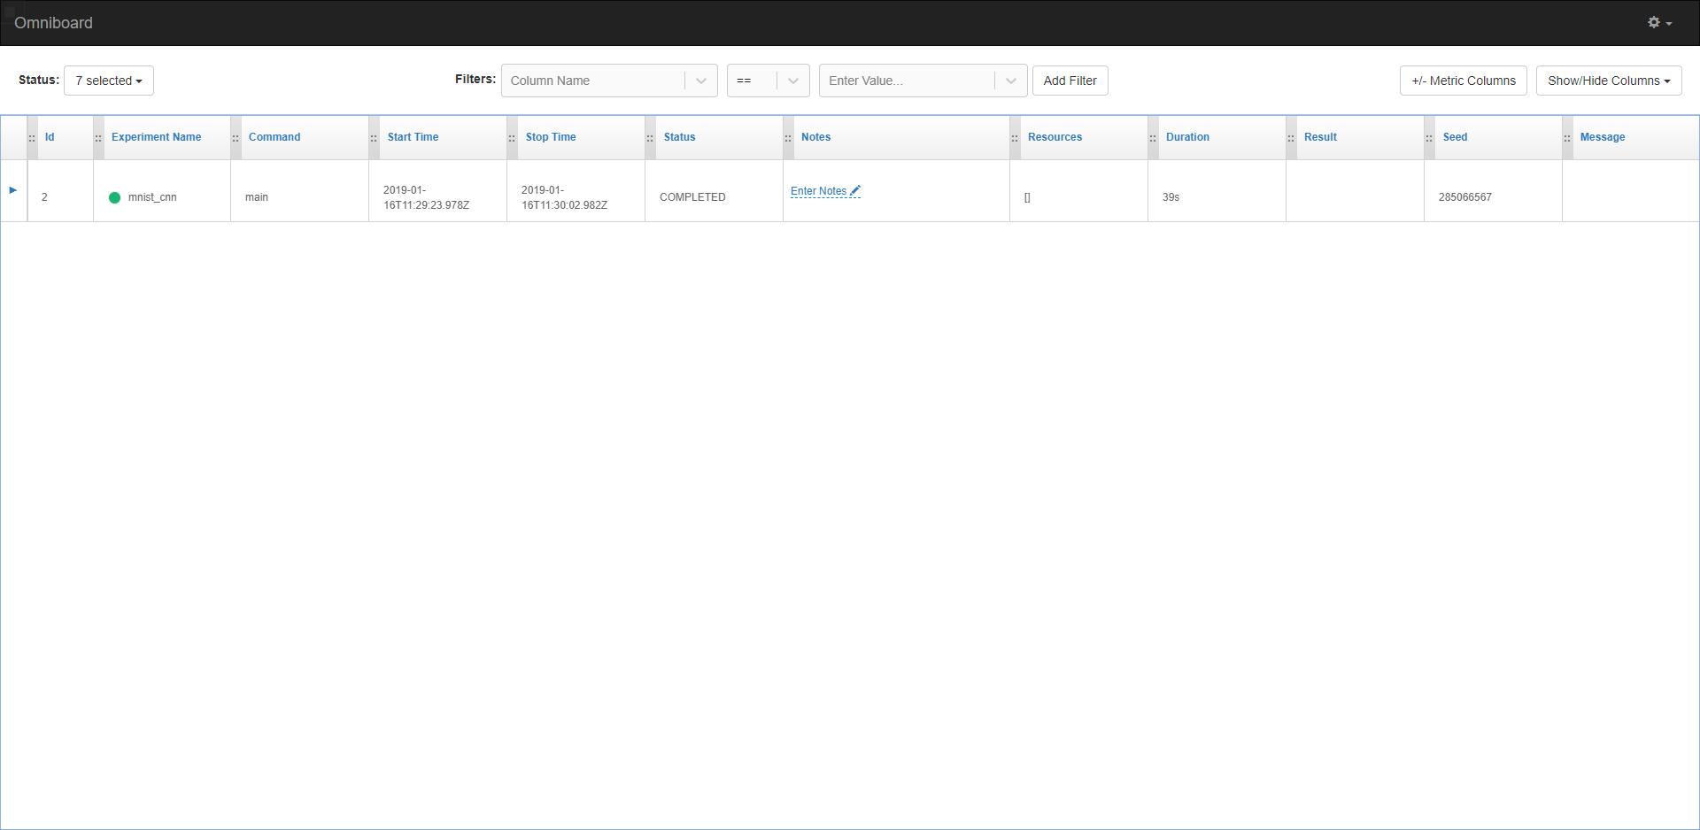Open the settings gear menu

(1659, 23)
